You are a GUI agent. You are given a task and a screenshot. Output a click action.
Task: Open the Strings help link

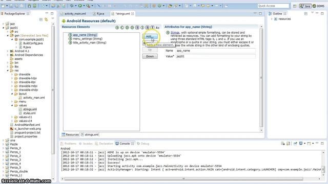[x=175, y=33]
